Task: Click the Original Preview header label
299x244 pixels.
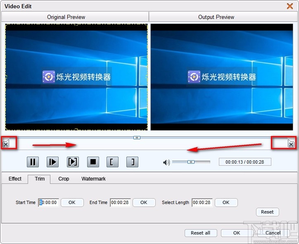Action: click(66, 17)
